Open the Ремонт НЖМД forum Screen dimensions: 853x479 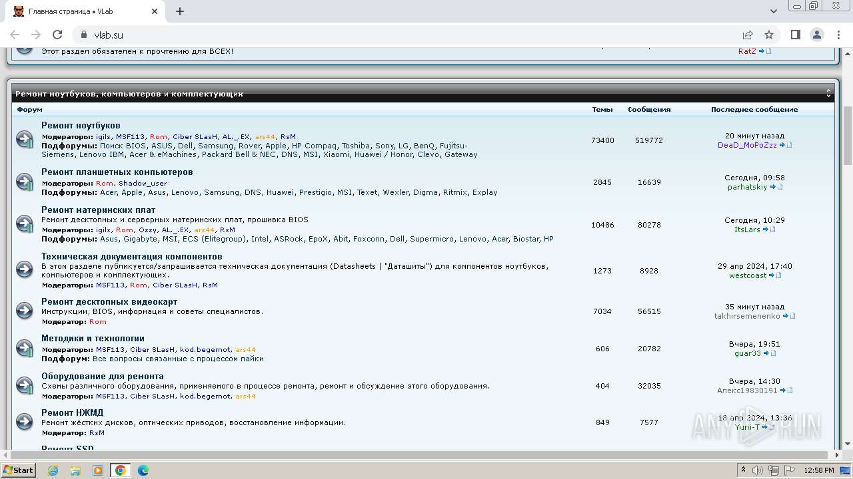click(72, 413)
